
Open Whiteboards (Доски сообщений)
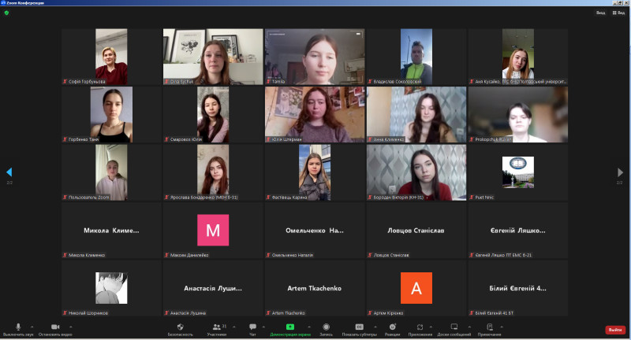[454, 327]
